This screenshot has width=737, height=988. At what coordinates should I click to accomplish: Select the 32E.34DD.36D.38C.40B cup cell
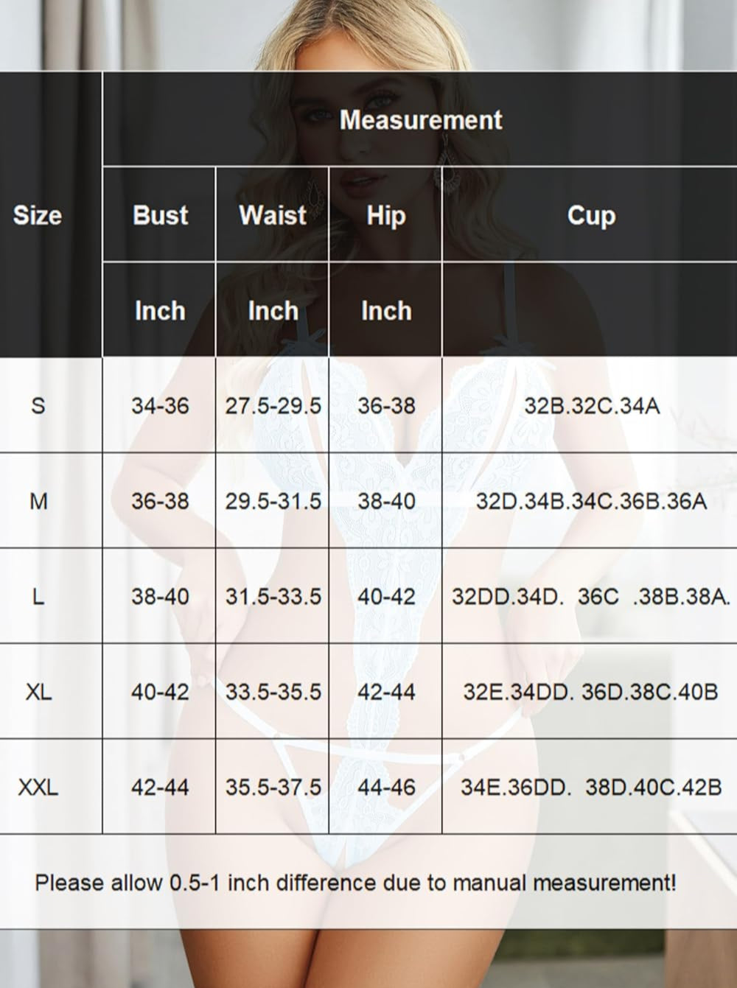pos(590,692)
